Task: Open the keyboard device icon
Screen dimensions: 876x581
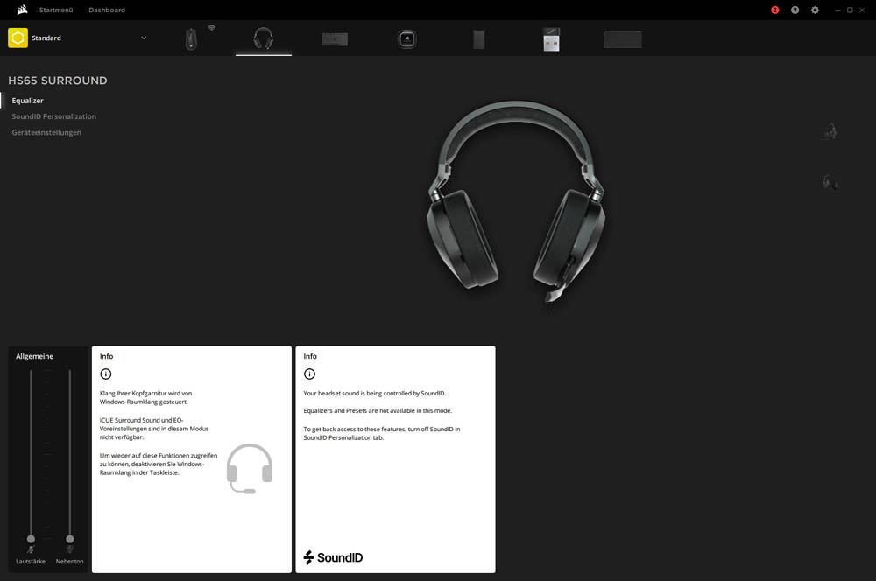Action: [335, 39]
